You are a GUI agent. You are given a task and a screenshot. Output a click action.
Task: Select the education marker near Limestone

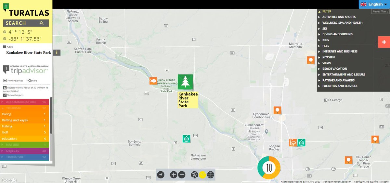point(187,139)
